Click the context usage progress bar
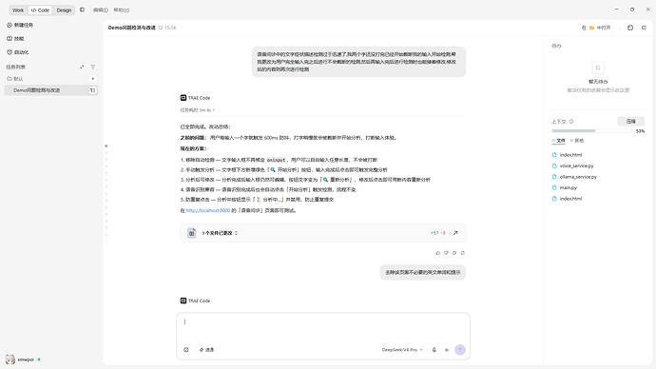656x369 pixels. click(x=592, y=131)
